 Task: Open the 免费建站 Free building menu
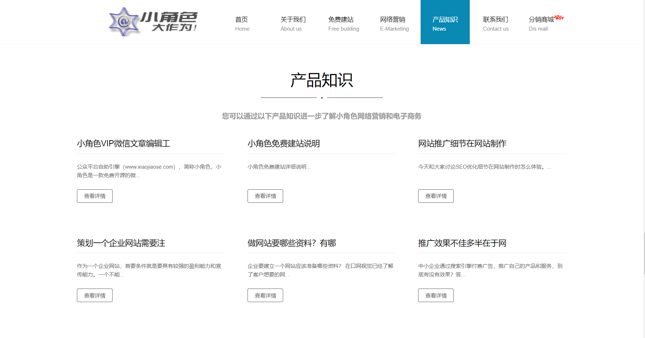pyautogui.click(x=343, y=23)
